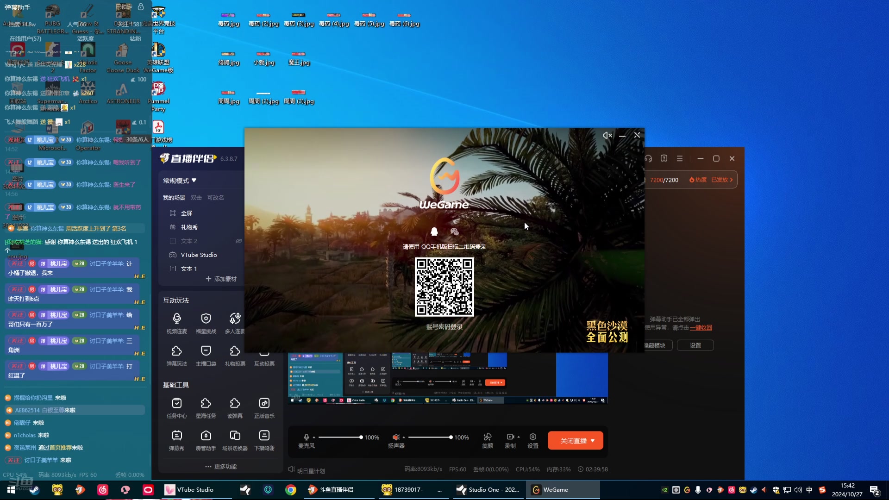Open 下播鸣谢 end-stream thanks tool
Screen dimensions: 889x500
(x=264, y=440)
